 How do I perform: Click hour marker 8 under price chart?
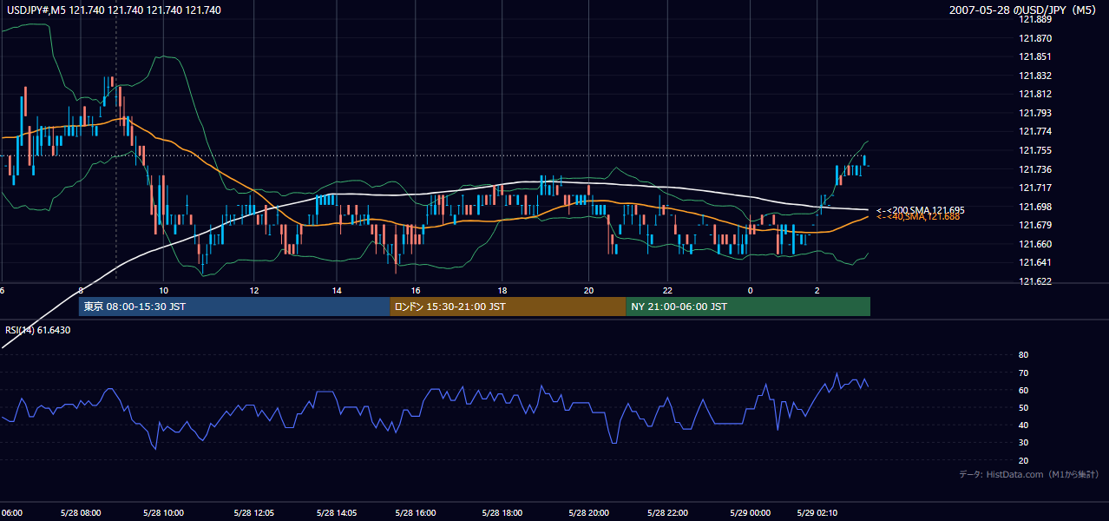coord(81,290)
